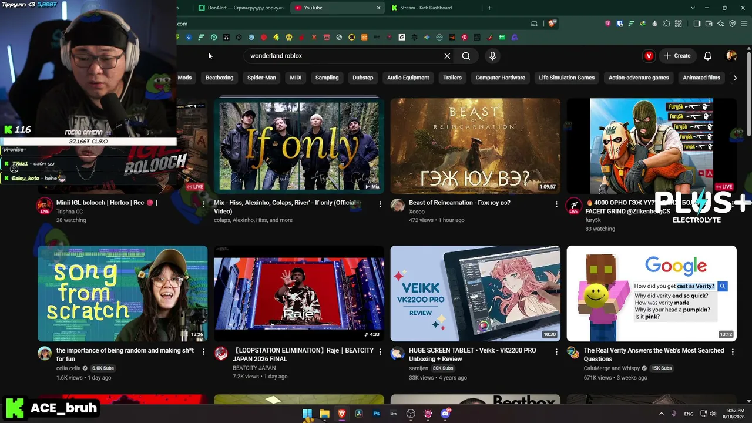Image resolution: width=752 pixels, height=423 pixels.
Task: Select the Audio Equipment filter chip
Action: pos(408,78)
